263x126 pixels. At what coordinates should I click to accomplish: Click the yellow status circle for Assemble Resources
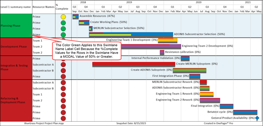pos(63,17)
